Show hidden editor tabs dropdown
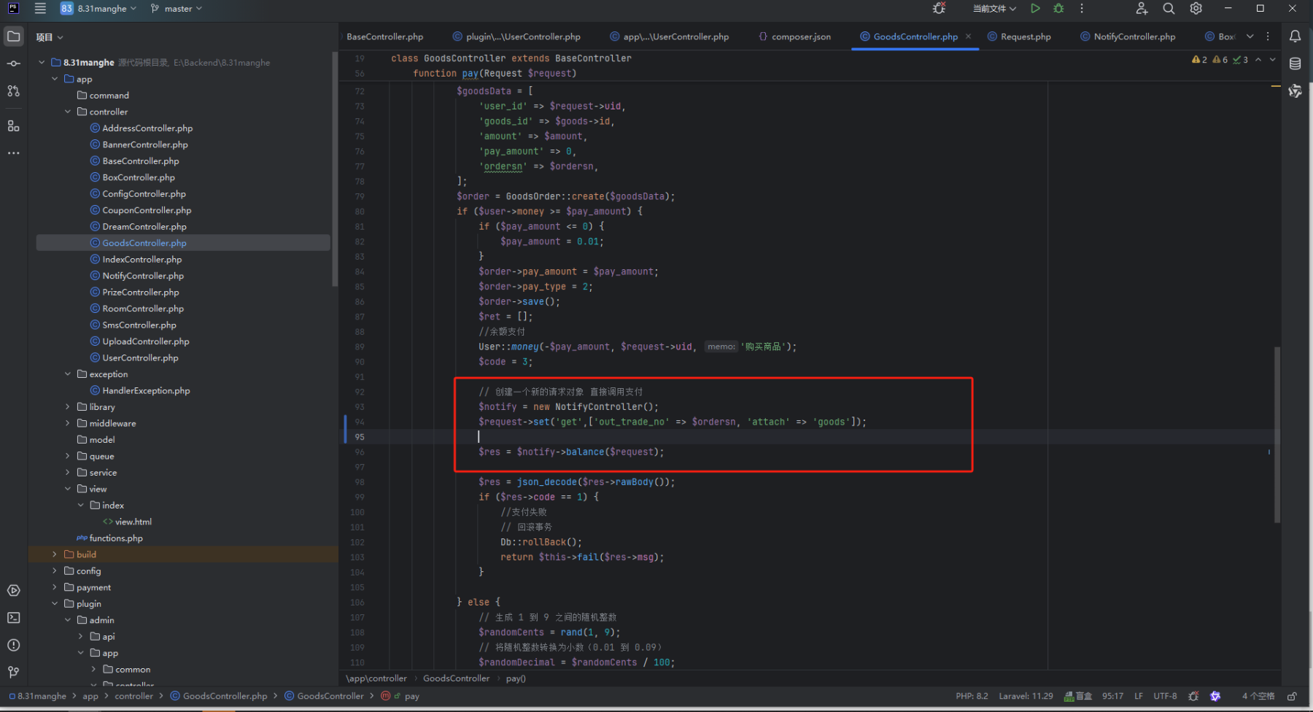1313x712 pixels. (x=1250, y=36)
